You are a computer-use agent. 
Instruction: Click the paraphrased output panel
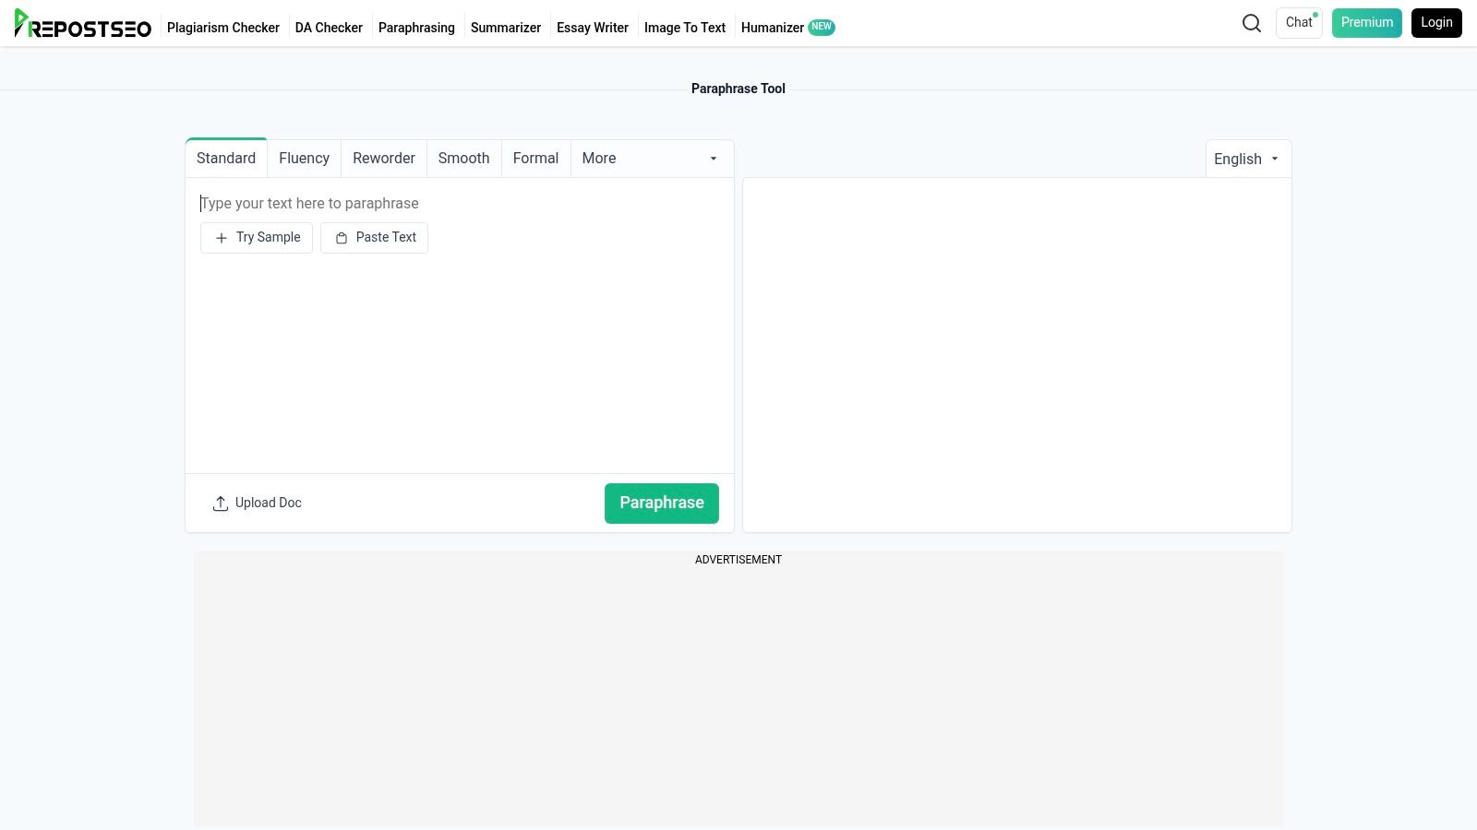[1017, 355]
